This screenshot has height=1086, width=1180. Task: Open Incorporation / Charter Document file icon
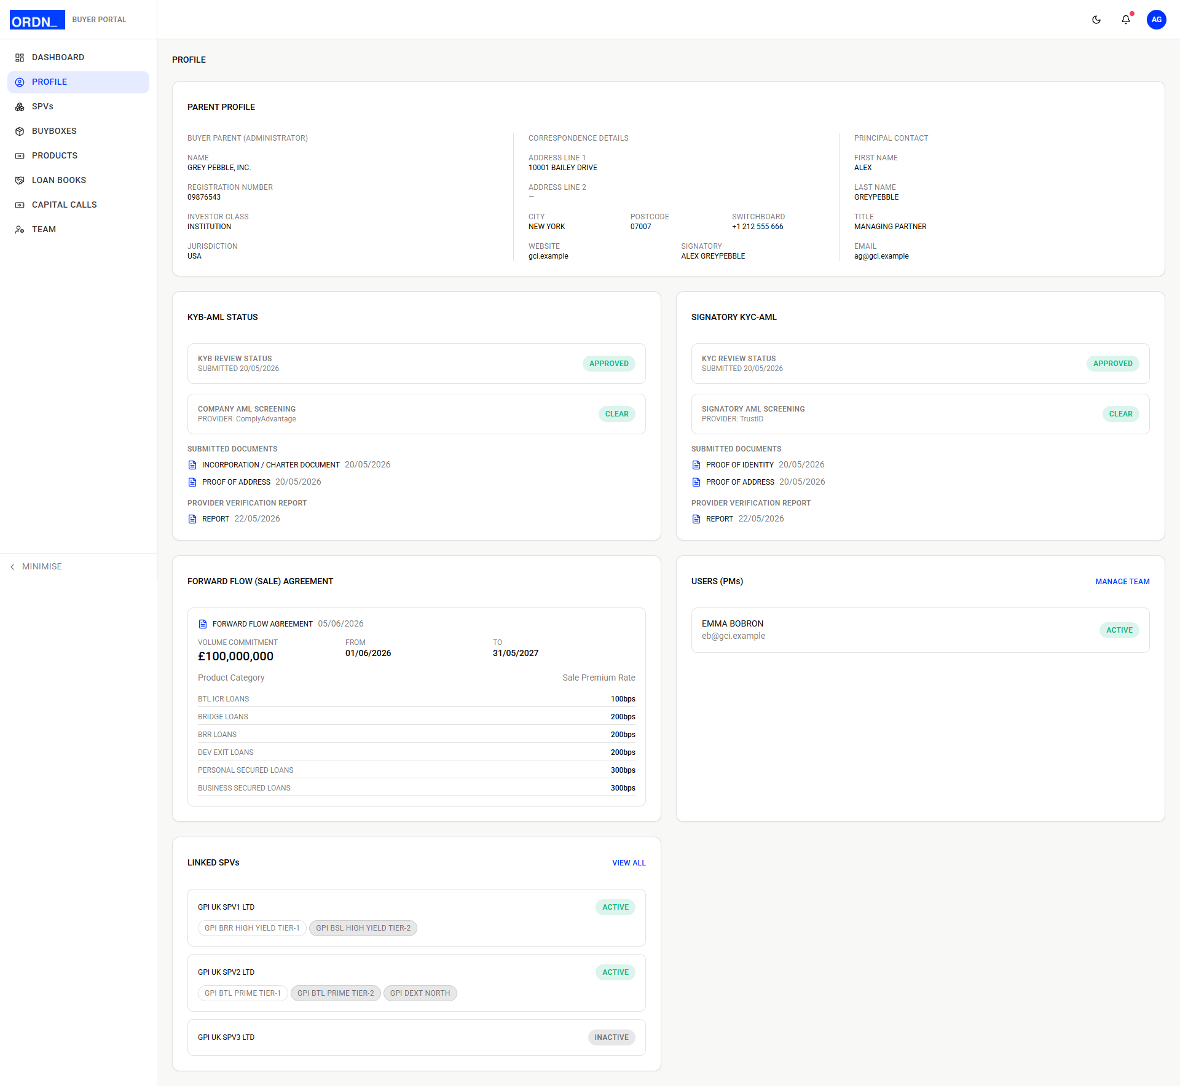[x=192, y=465]
